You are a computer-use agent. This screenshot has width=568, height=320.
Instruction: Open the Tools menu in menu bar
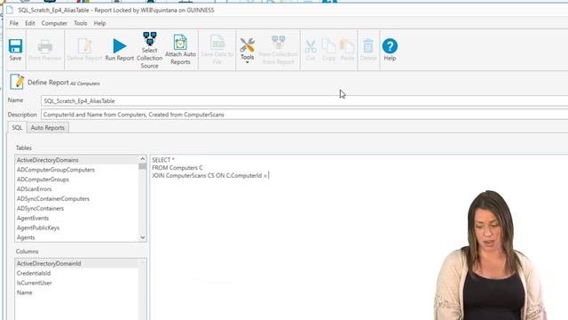pos(81,23)
